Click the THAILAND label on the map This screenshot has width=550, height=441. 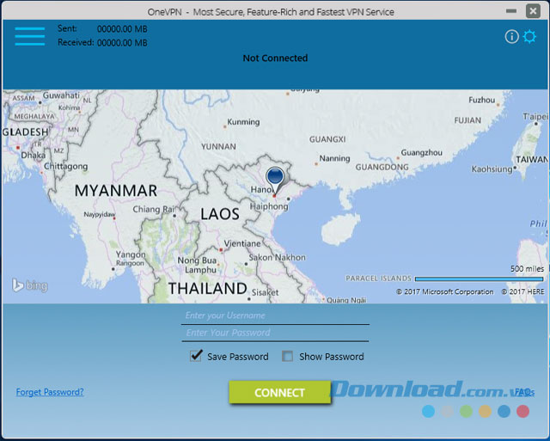pyautogui.click(x=208, y=288)
